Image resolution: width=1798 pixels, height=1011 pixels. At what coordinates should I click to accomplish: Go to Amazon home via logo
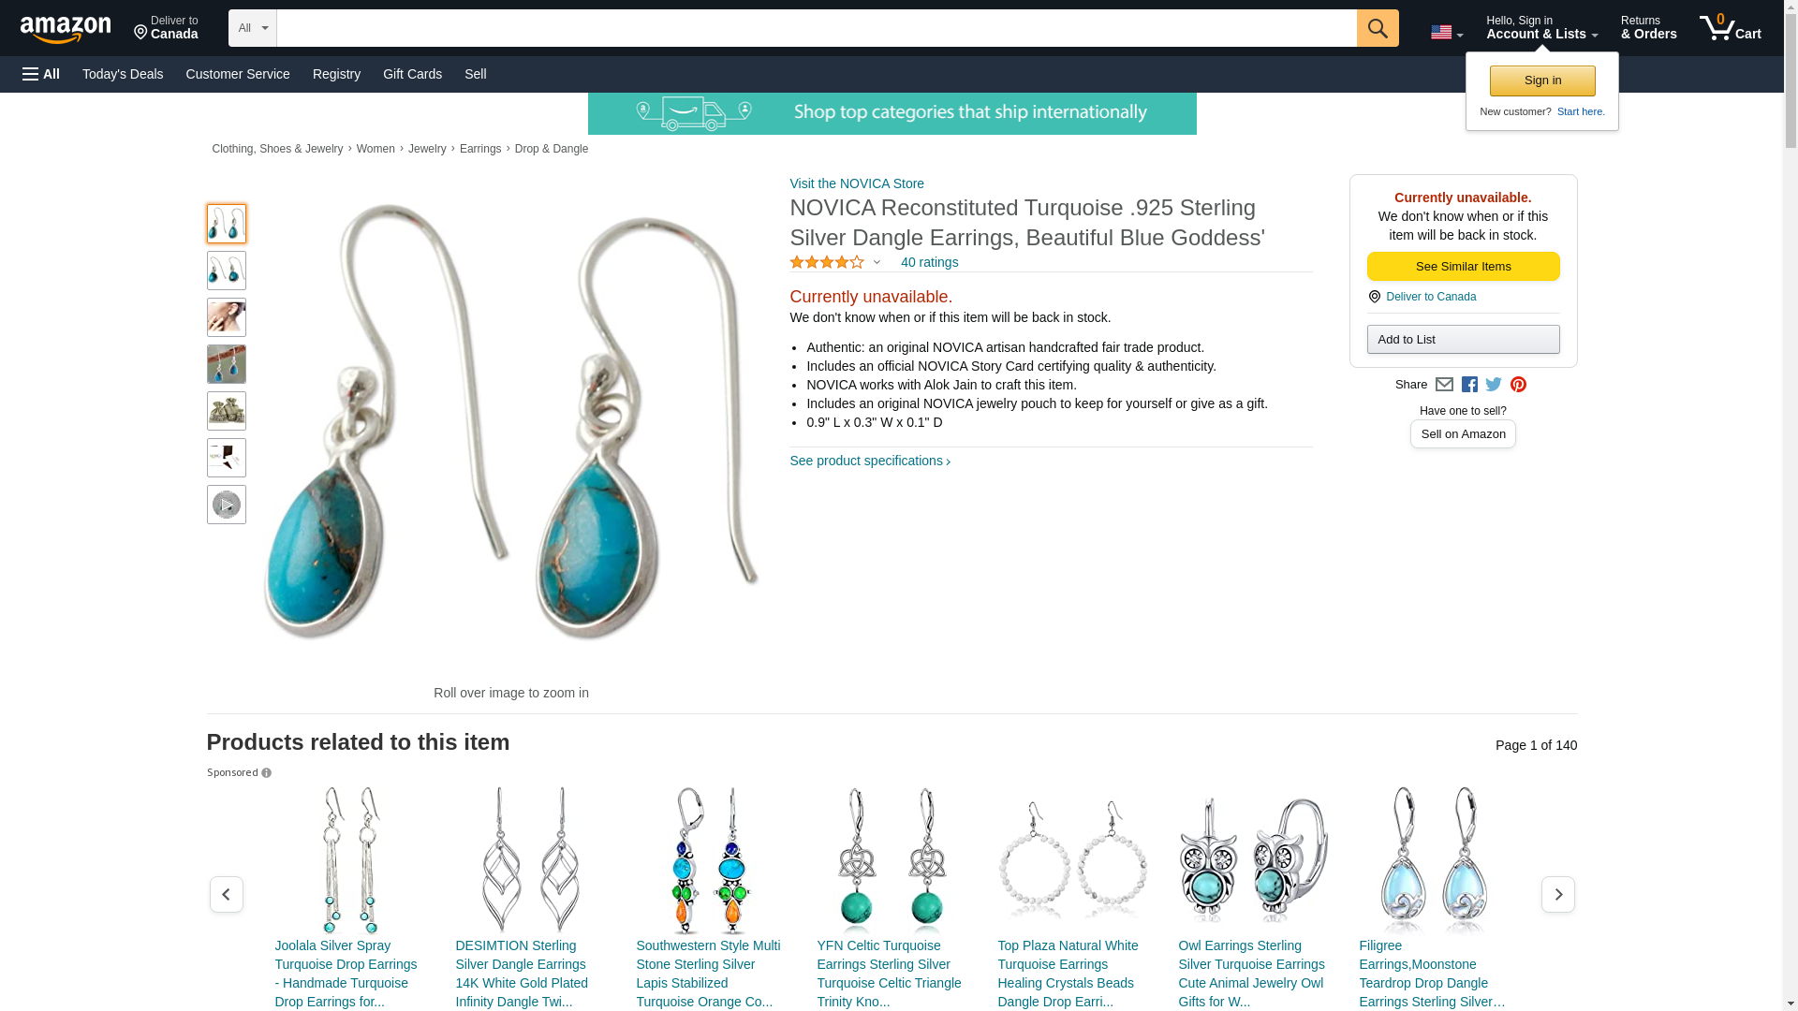(66, 29)
